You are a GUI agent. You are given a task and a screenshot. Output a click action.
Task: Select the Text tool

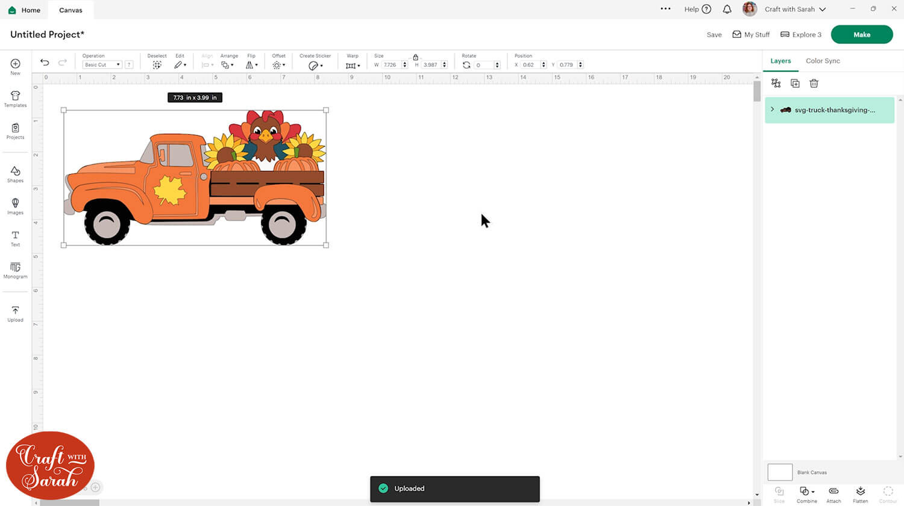pos(15,238)
